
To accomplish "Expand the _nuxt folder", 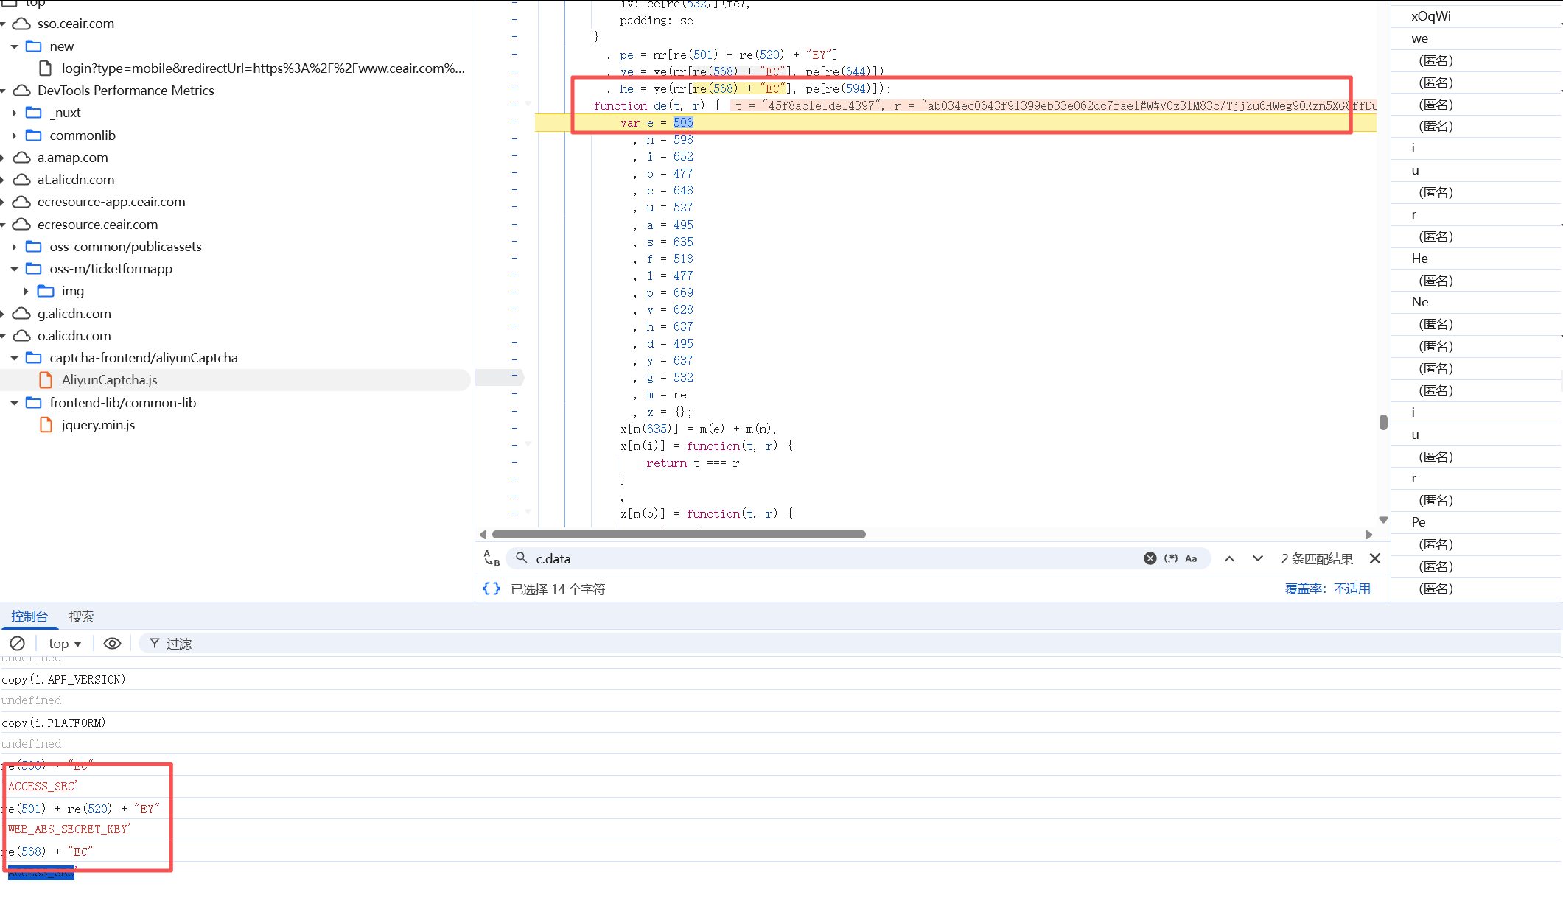I will tap(14, 113).
